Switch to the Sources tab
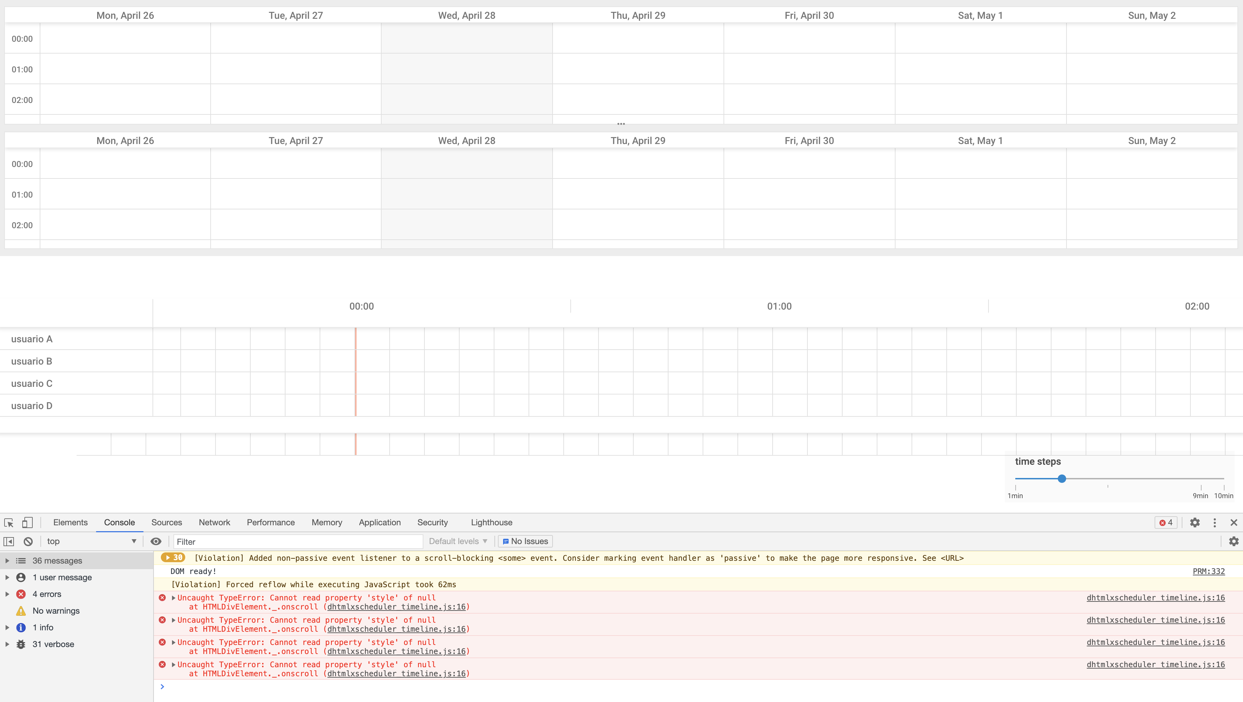Viewport: 1243px width, 702px height. coord(166,522)
